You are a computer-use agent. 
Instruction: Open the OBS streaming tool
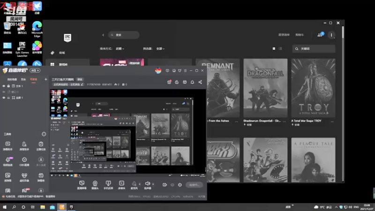[24, 161]
